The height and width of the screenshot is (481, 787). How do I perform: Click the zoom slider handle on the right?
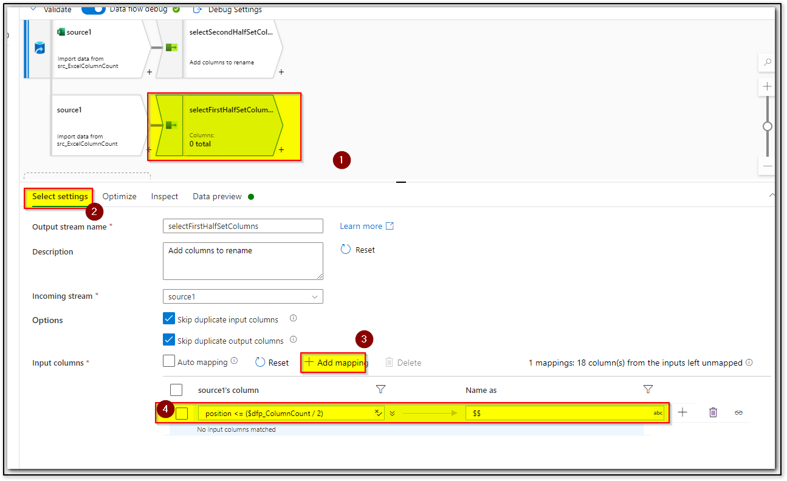tap(767, 126)
